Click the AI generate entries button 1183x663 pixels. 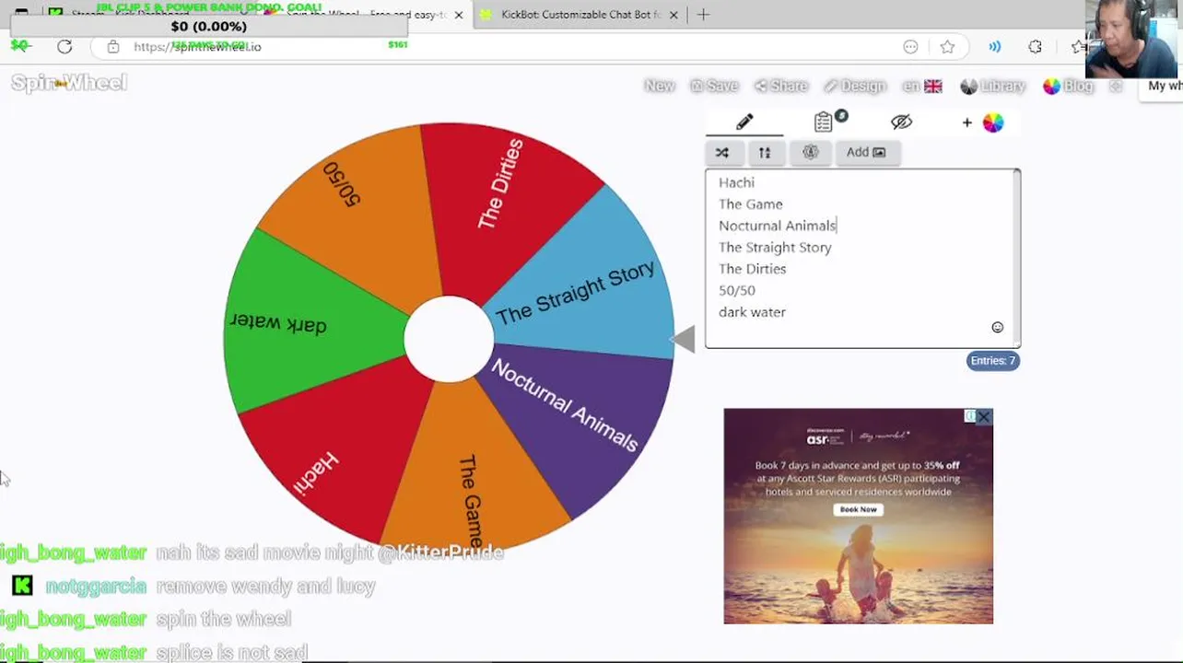point(810,152)
